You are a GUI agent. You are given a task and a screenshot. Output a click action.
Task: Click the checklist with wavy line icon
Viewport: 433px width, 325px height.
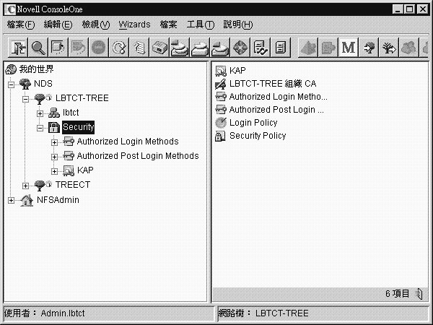click(261, 48)
